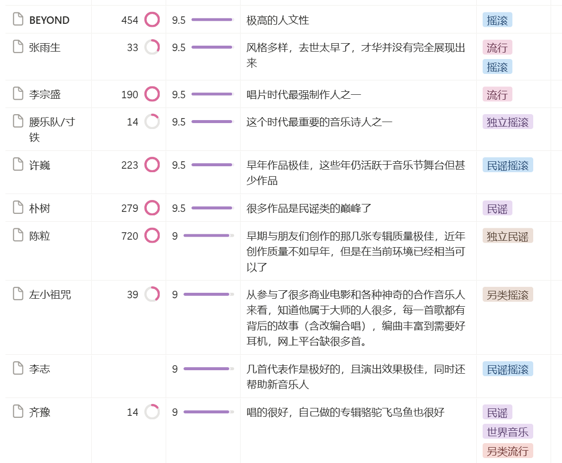Open the 左小祖咒 page icon
The height and width of the screenshot is (463, 562).
[x=18, y=294]
